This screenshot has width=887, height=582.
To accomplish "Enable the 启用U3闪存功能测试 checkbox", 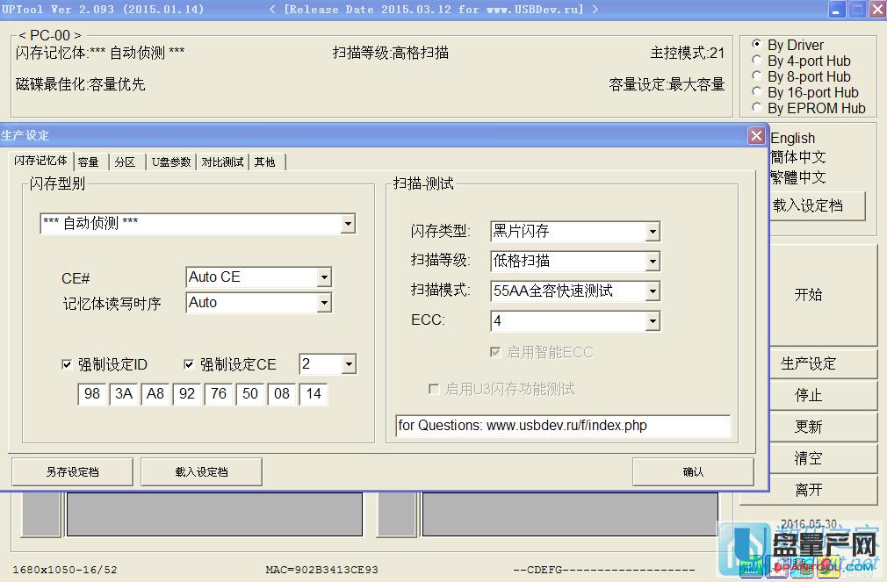I will (434, 389).
